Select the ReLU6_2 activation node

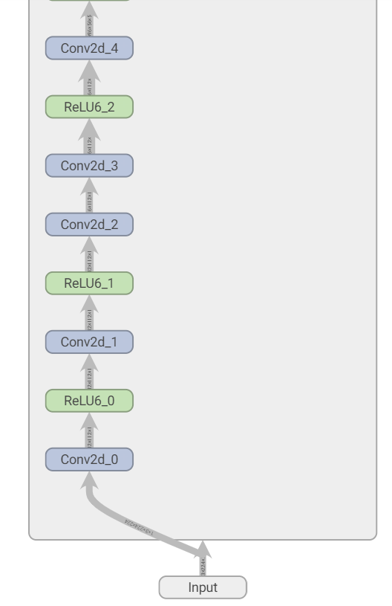tap(89, 107)
